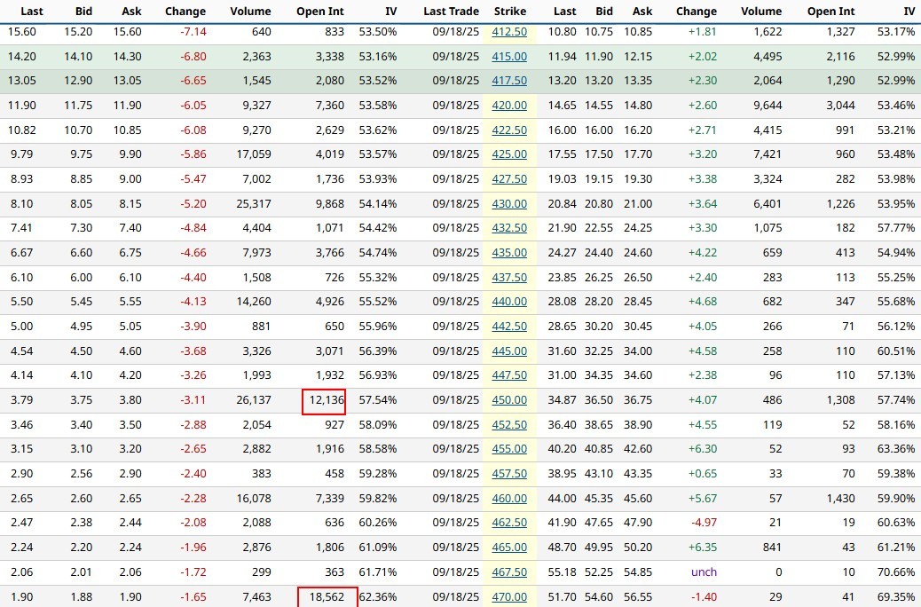Select the purple "unch" change cell
The width and height of the screenshot is (921, 607).
[704, 572]
